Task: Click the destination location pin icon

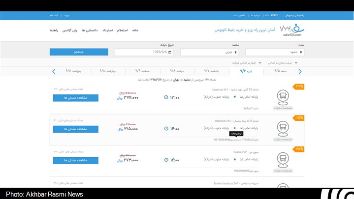Action: (235, 52)
